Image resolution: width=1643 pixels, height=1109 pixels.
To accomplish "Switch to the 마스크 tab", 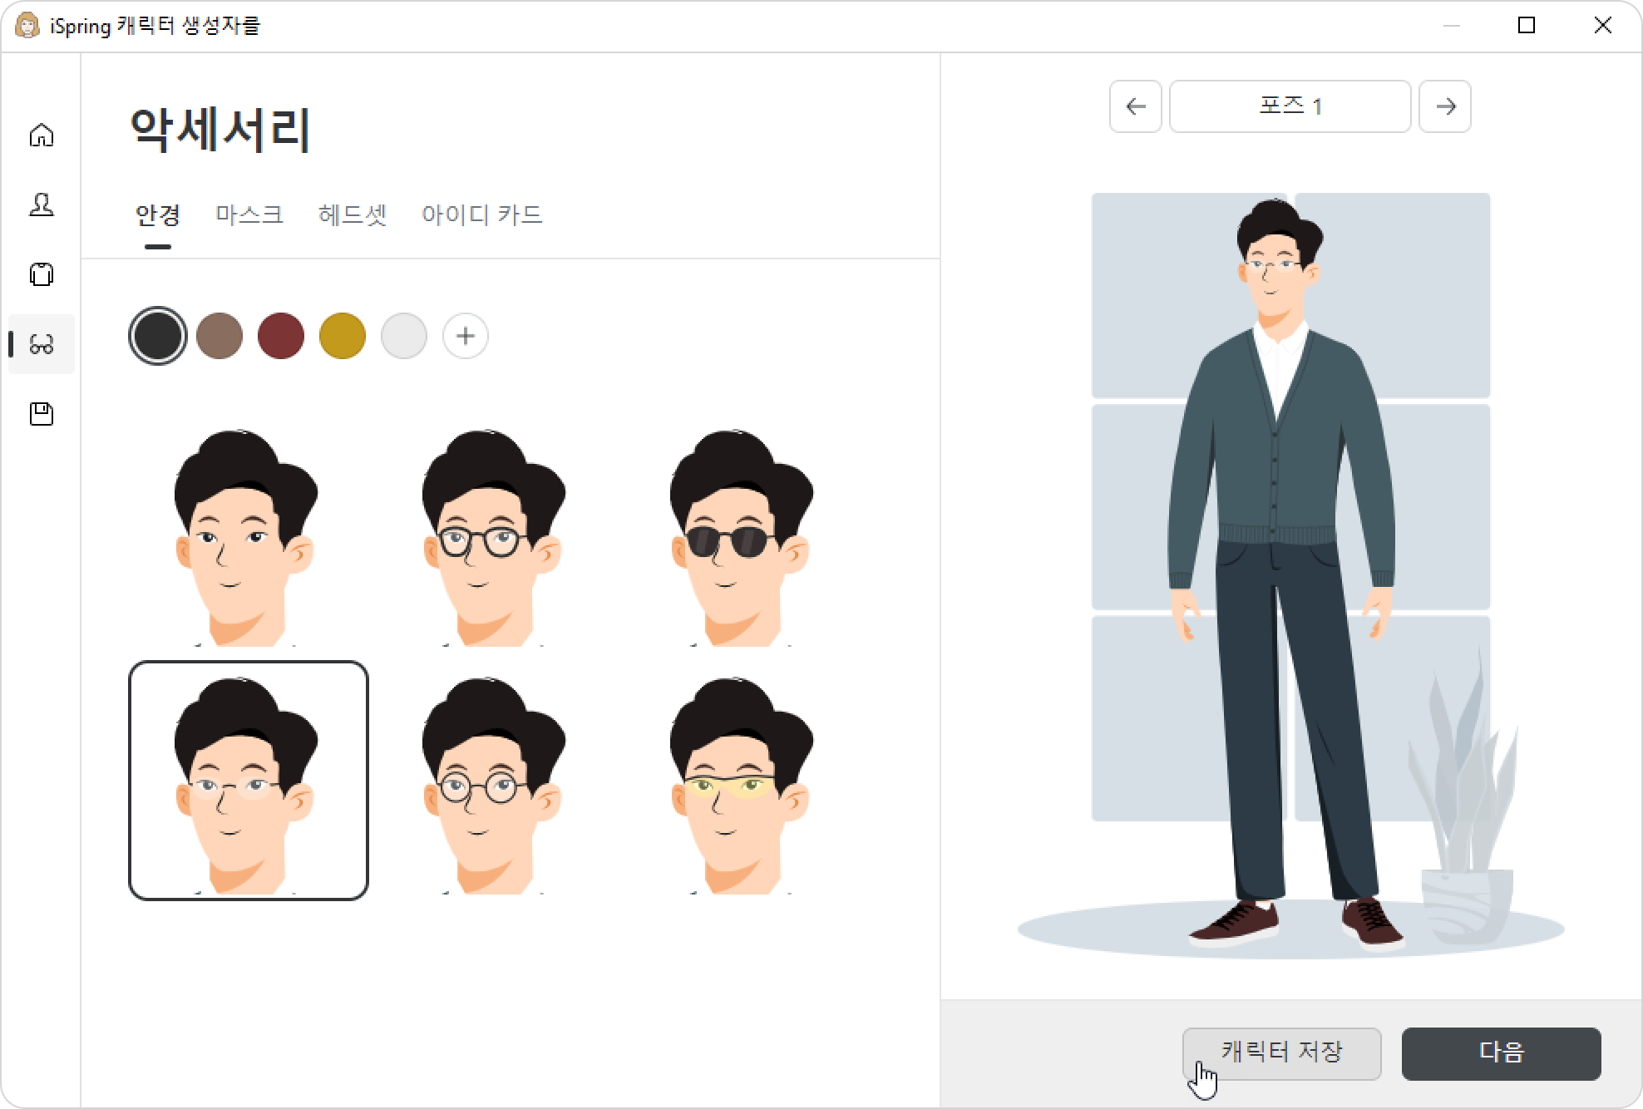I will (249, 214).
